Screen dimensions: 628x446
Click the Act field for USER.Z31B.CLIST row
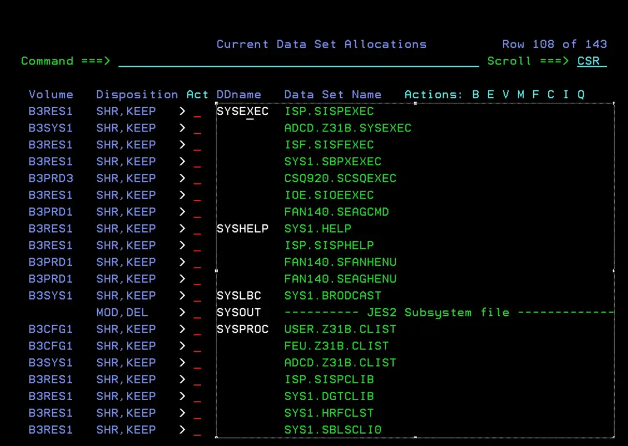coord(197,330)
